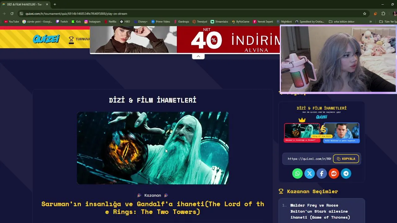Open the YouTube bookmark
The height and width of the screenshot is (223, 397).
click(x=11, y=22)
